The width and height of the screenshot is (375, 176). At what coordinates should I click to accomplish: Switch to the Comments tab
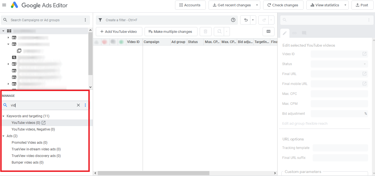pyautogui.click(x=304, y=33)
